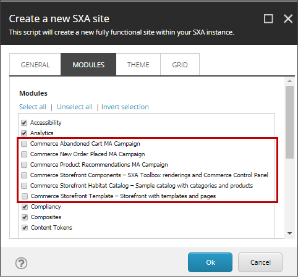298x279 pixels.
Task: Uncheck the Analytics checkbox
Action: 24,133
